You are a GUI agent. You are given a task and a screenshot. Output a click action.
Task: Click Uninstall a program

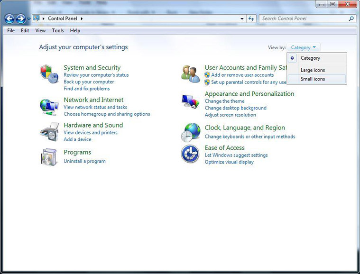click(84, 161)
